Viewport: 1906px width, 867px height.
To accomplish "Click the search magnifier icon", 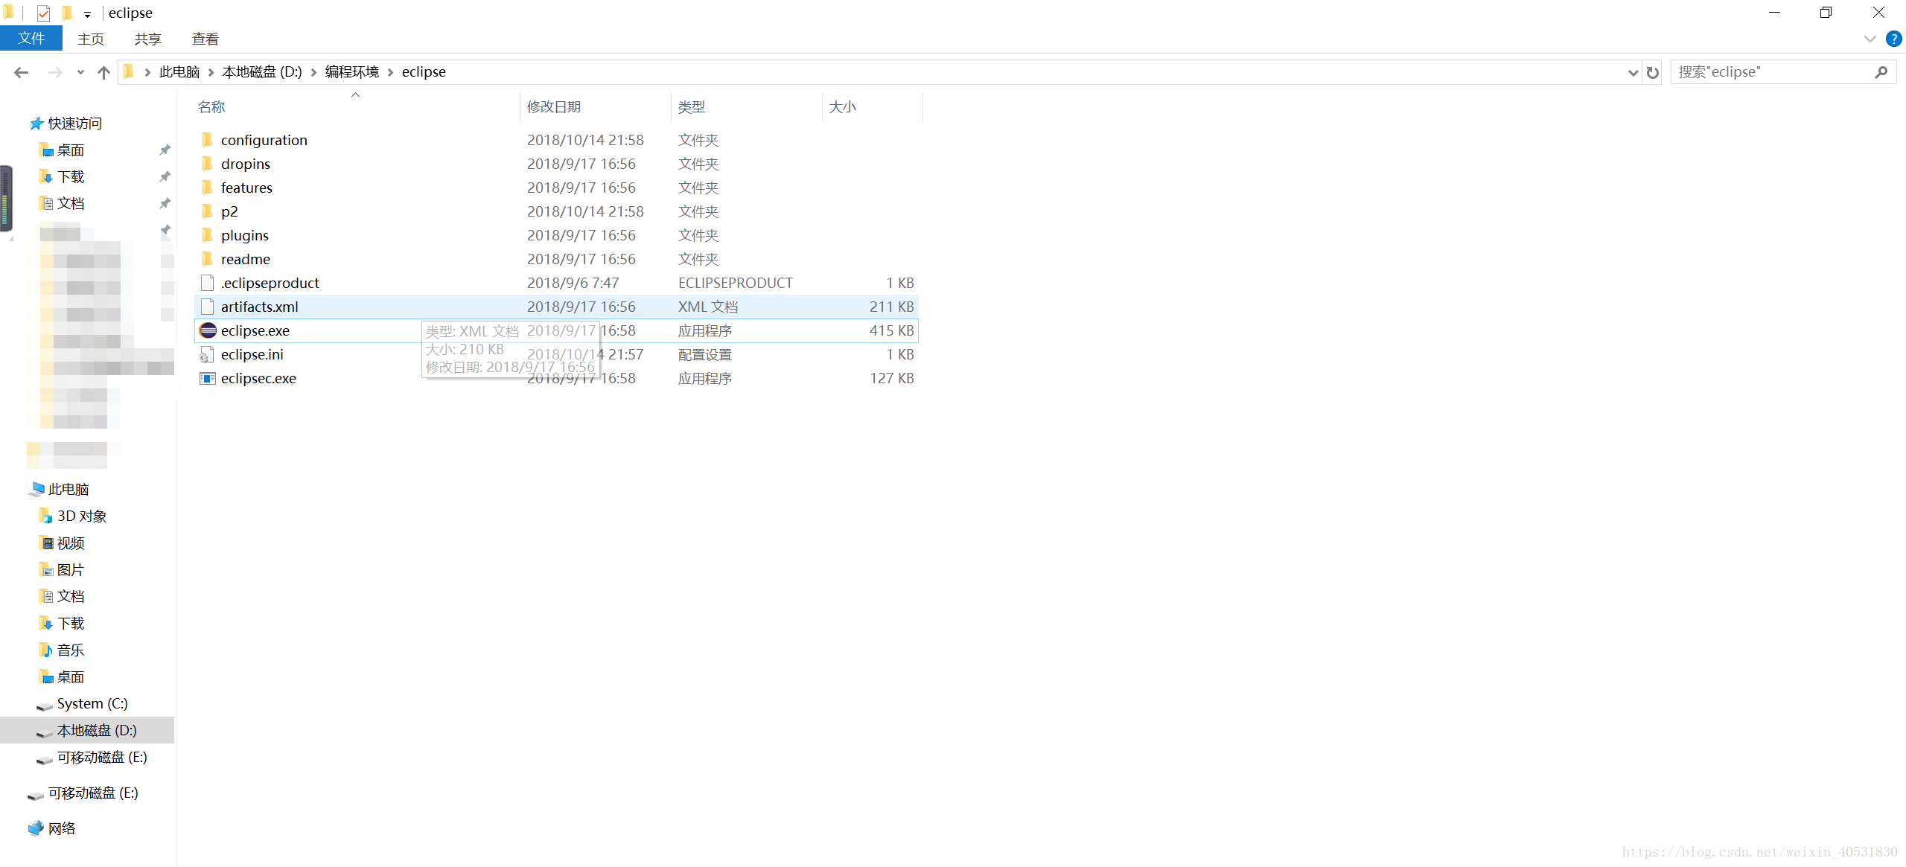I will click(1881, 72).
